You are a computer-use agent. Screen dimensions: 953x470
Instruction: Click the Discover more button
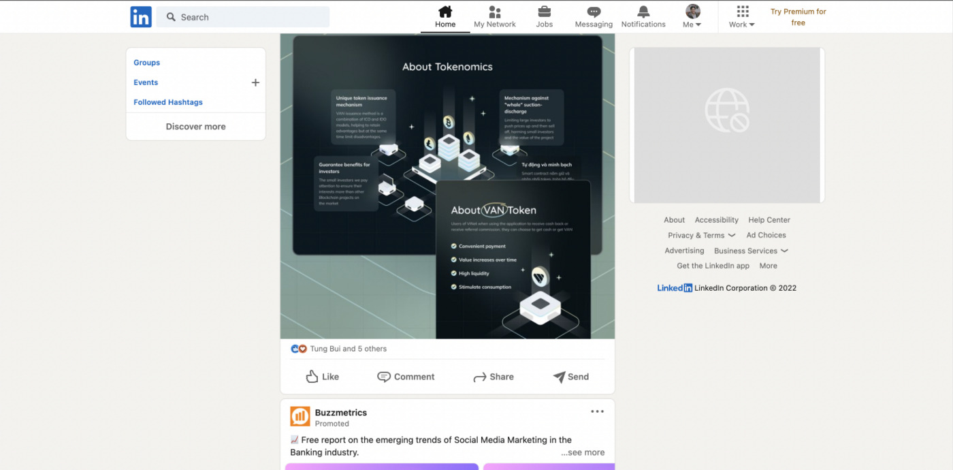(195, 127)
